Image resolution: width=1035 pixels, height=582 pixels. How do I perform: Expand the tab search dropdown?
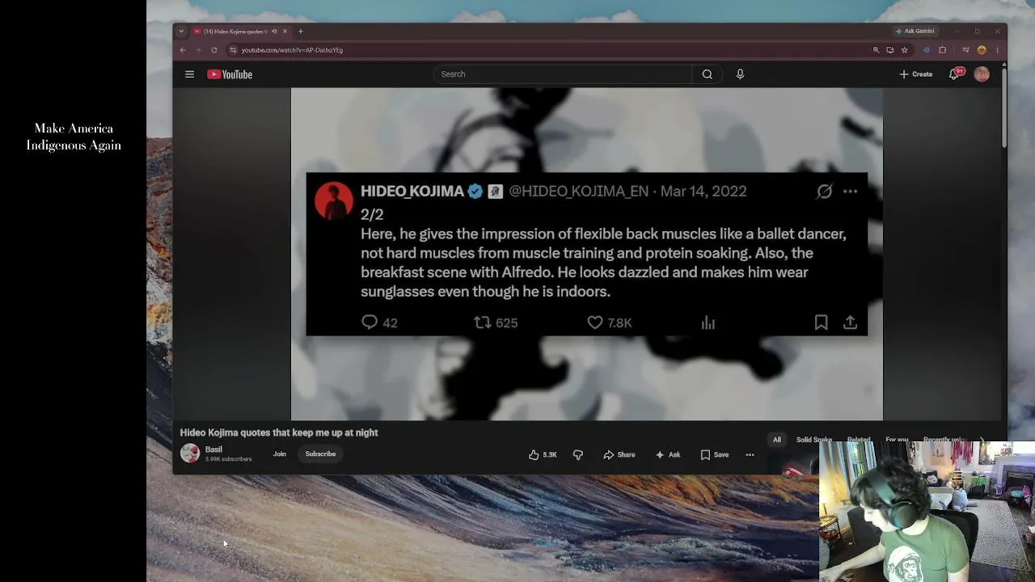click(x=181, y=32)
